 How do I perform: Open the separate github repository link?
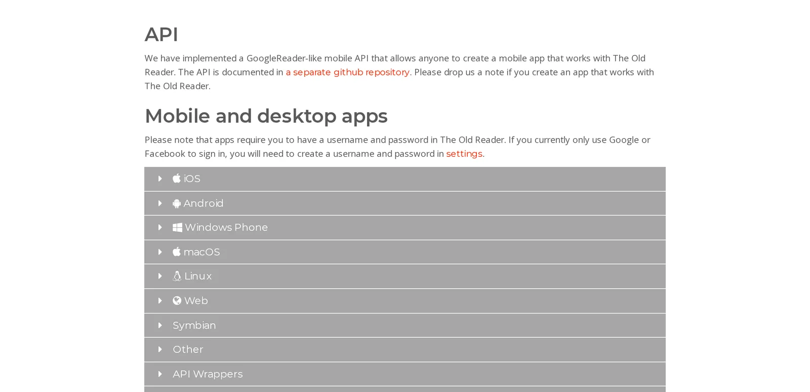point(348,72)
